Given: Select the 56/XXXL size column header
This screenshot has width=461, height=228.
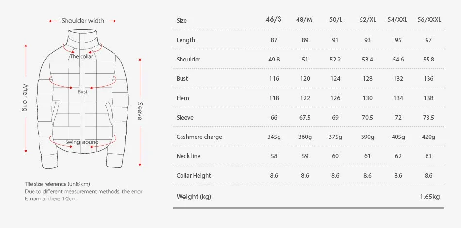Looking at the screenshot, I should pos(429,20).
